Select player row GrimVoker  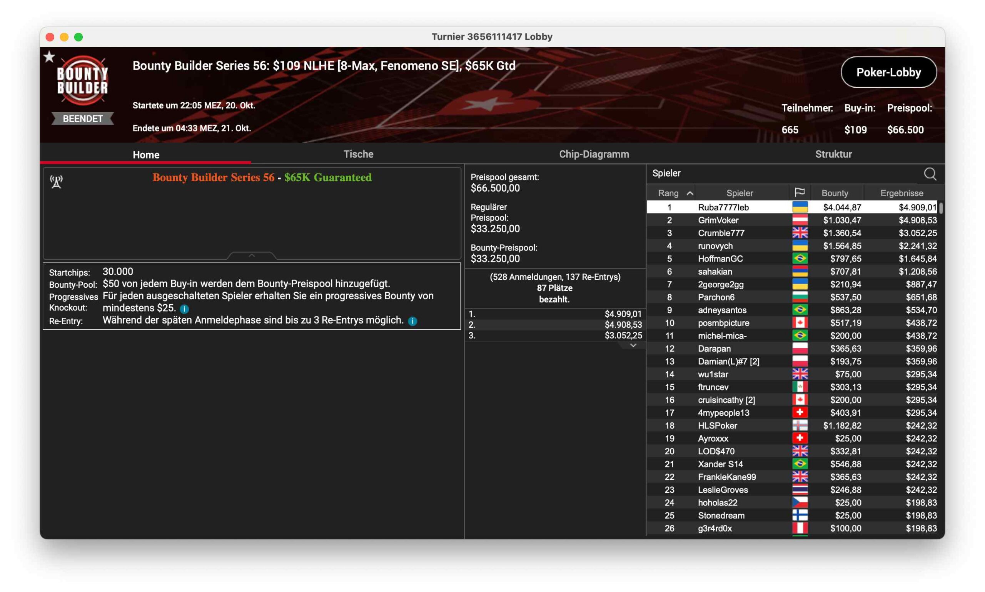718,220
